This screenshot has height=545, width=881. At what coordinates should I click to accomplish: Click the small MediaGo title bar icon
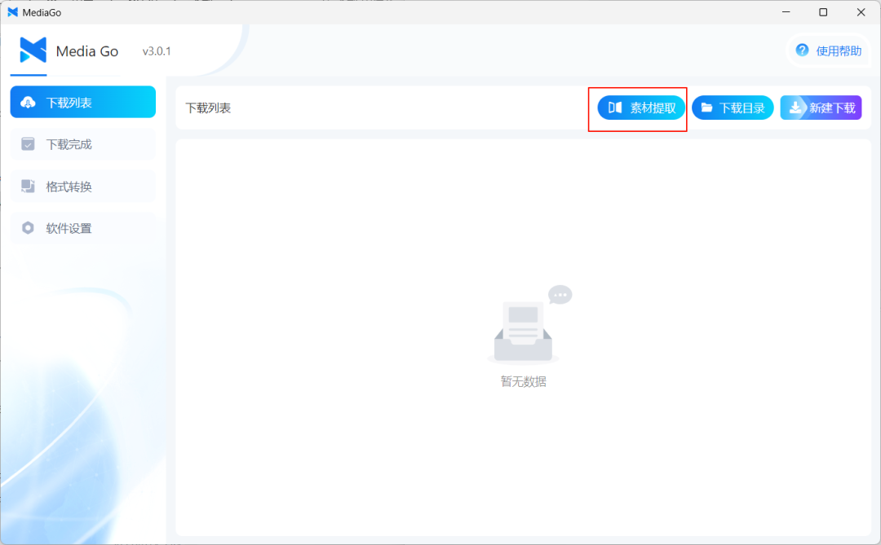coord(12,12)
